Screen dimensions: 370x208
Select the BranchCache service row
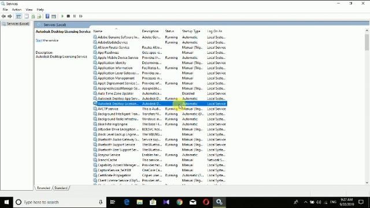point(160,160)
